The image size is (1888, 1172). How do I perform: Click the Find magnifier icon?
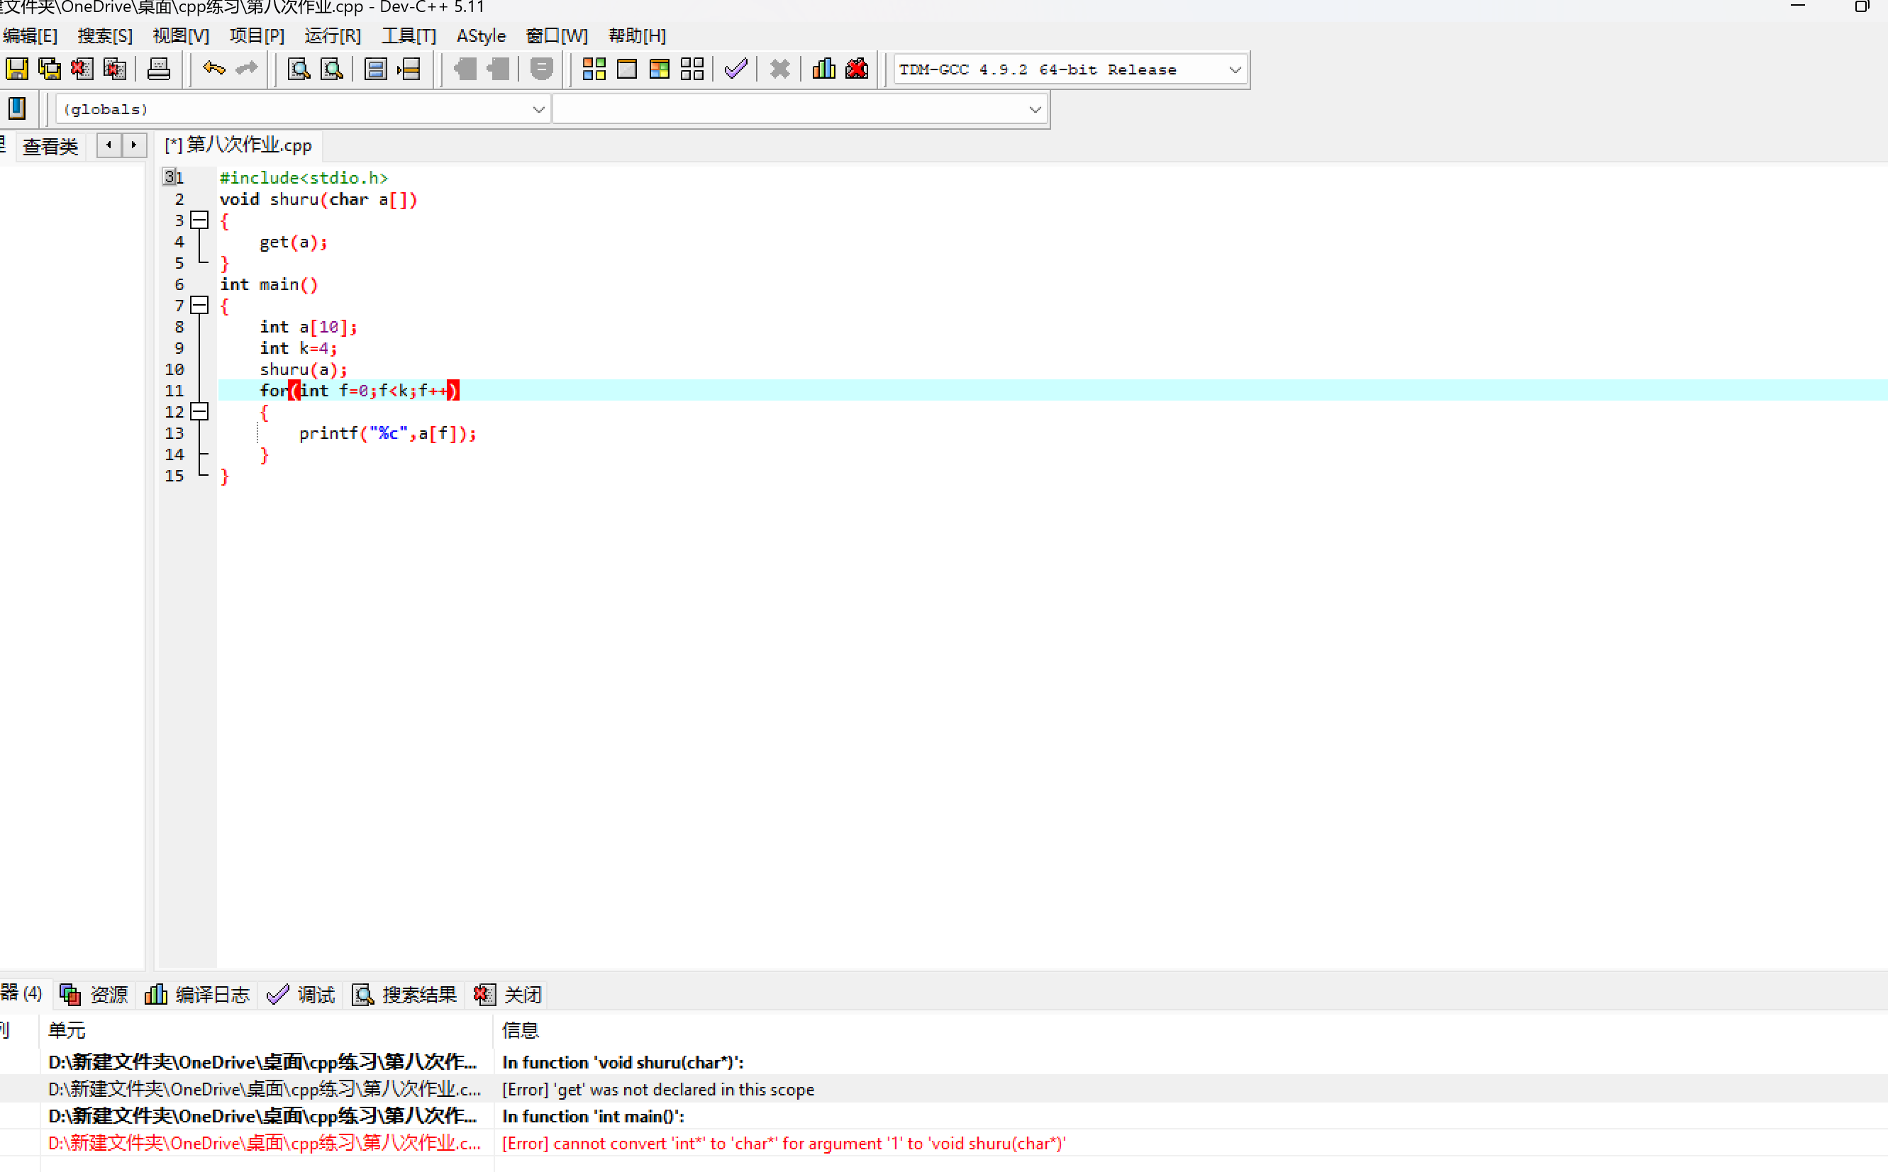[x=299, y=69]
